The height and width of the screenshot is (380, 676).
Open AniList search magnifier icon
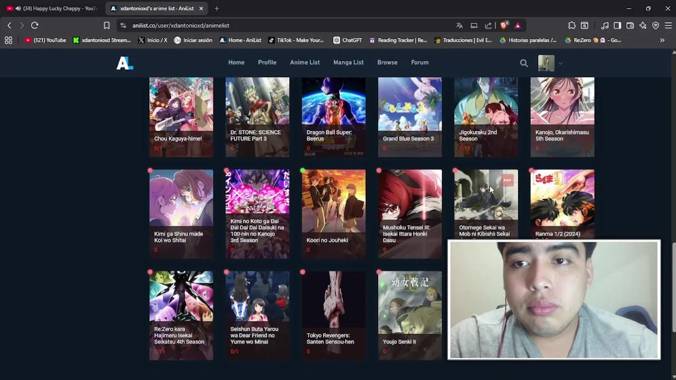523,63
